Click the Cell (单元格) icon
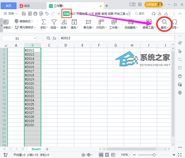Viewport: 185px width, 158px height. (88, 22)
